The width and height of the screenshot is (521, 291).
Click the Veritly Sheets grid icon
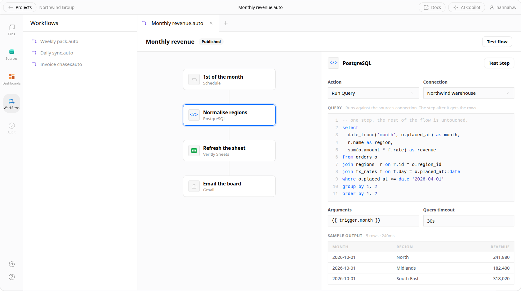point(194,151)
